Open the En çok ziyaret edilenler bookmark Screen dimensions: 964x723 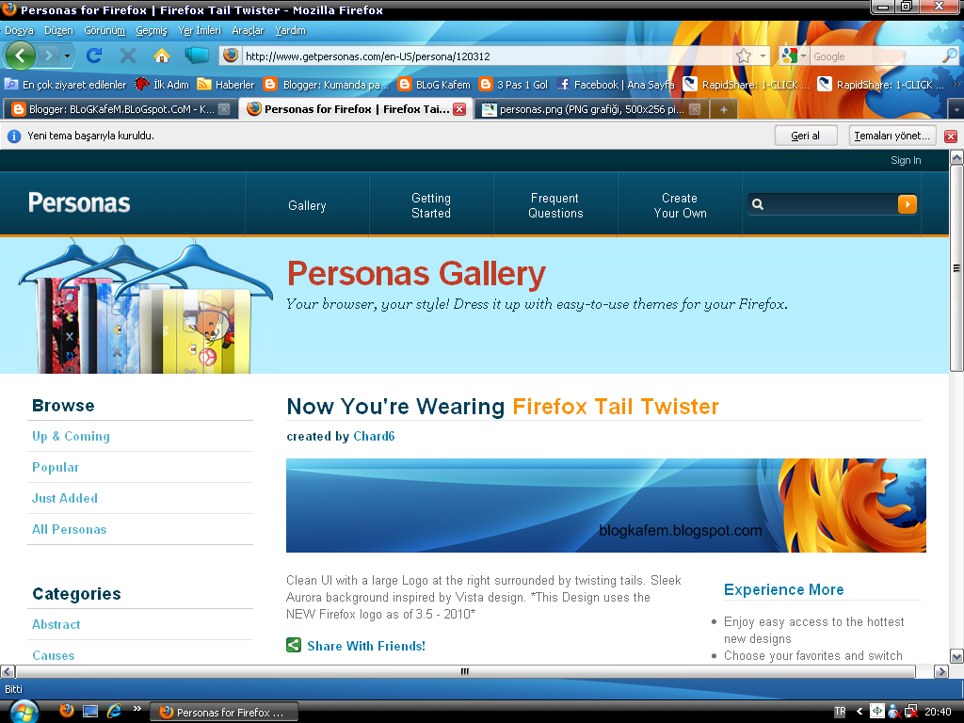pyautogui.click(x=66, y=84)
